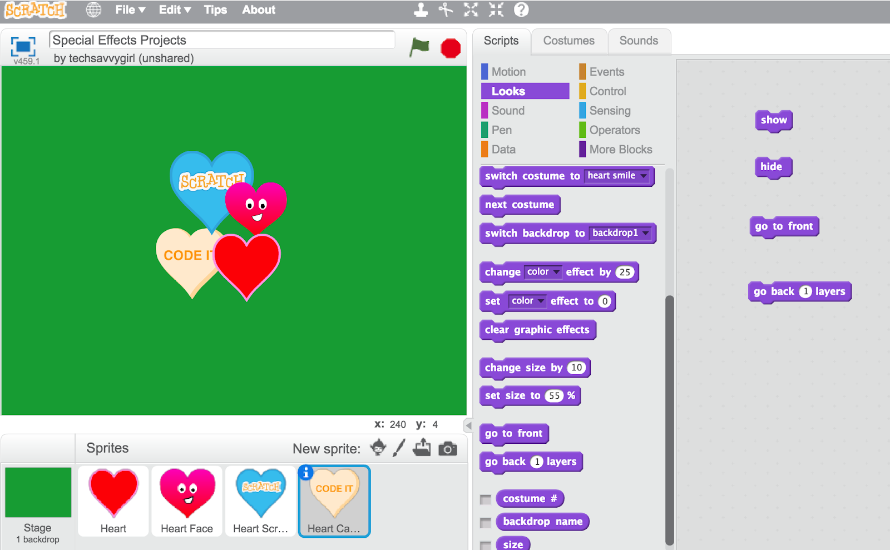890x550 pixels.
Task: Click the hide block in scripts area
Action: tap(773, 167)
